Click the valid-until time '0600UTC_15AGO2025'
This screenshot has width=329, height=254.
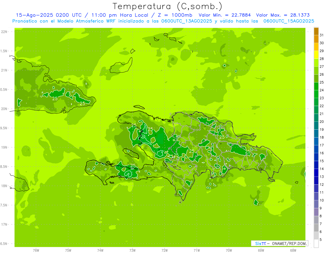tap(289, 21)
